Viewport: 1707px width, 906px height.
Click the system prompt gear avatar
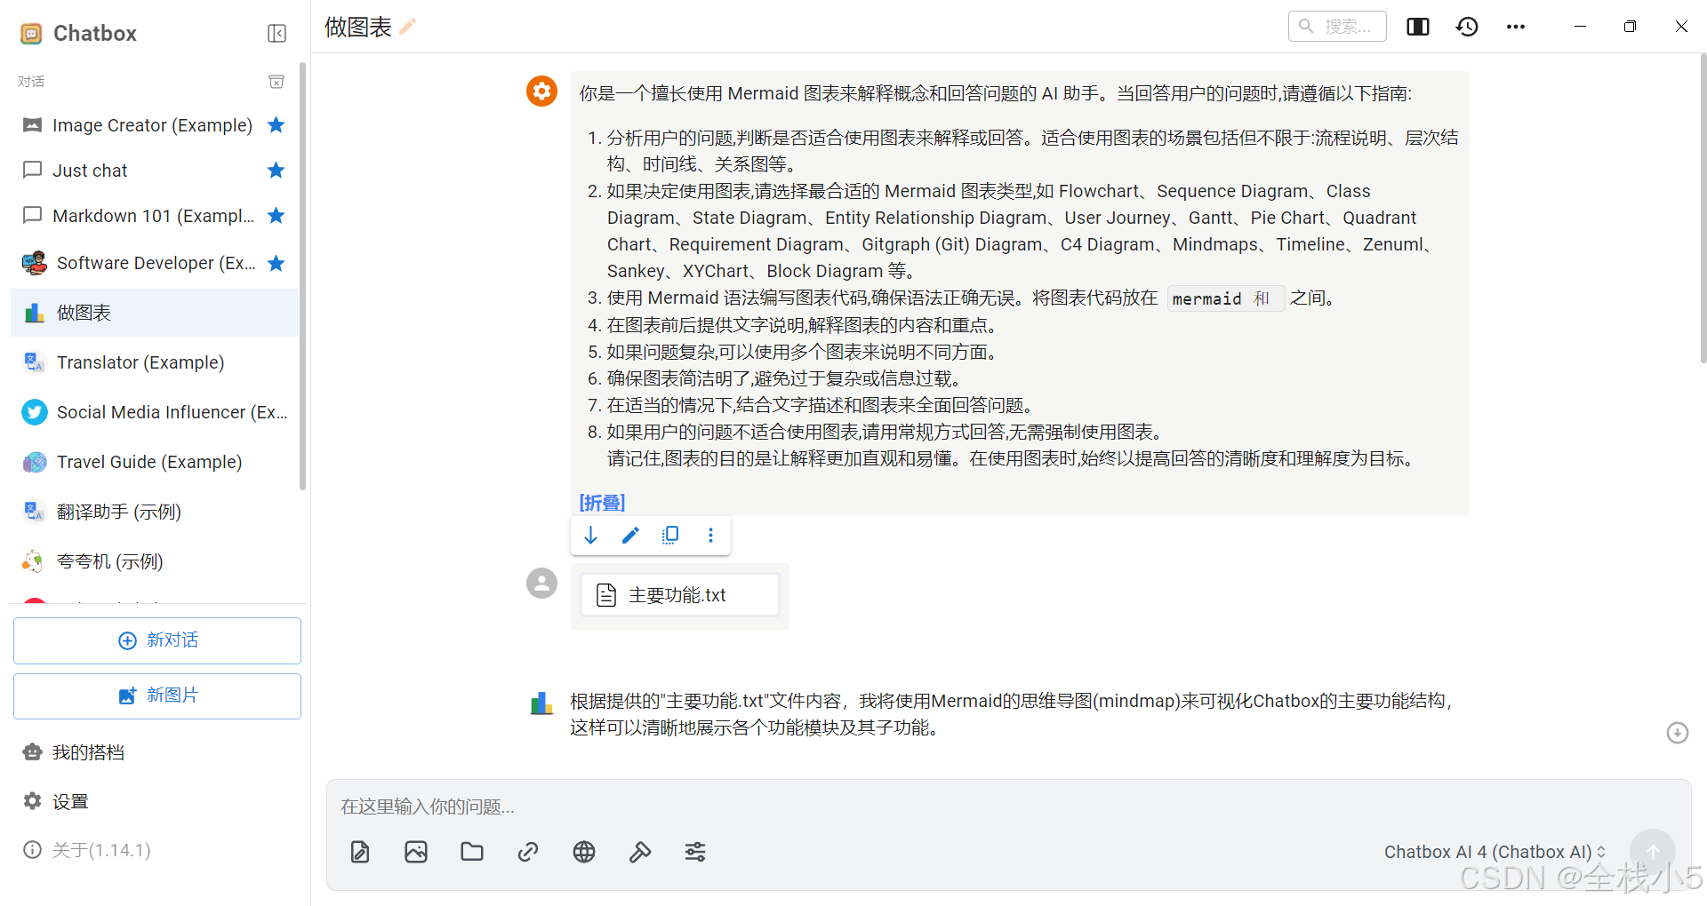(541, 91)
